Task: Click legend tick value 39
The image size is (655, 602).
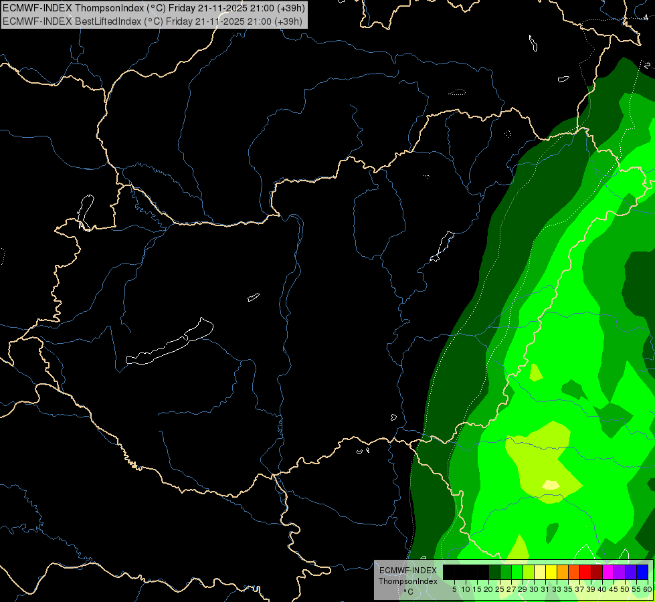Action: click(591, 589)
